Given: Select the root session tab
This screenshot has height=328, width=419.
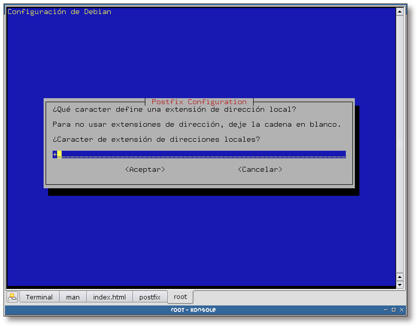Looking at the screenshot, I should click(180, 296).
